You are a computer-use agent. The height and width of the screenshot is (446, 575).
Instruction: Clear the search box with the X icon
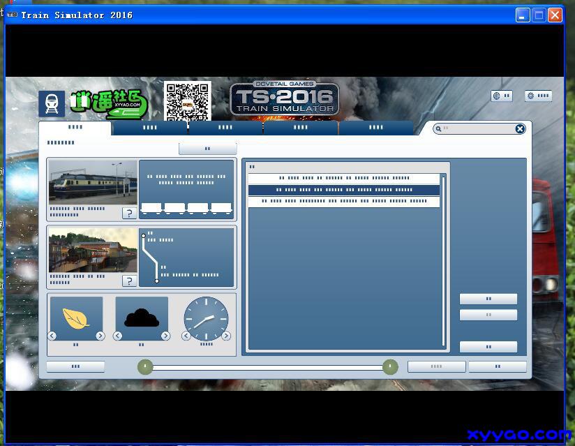520,128
